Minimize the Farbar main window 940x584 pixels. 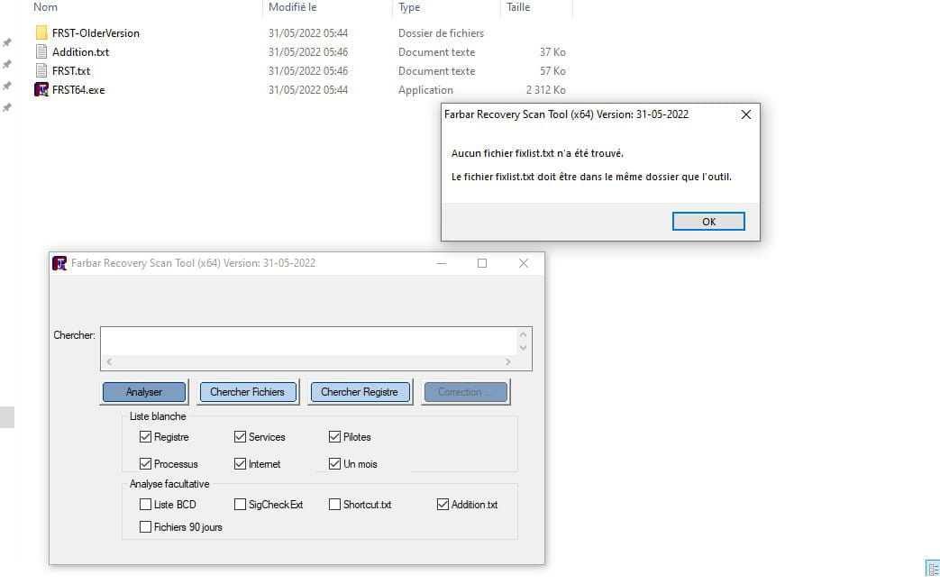click(442, 263)
